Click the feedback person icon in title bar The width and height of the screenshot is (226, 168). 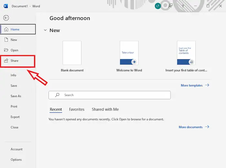pyautogui.click(x=170, y=6)
